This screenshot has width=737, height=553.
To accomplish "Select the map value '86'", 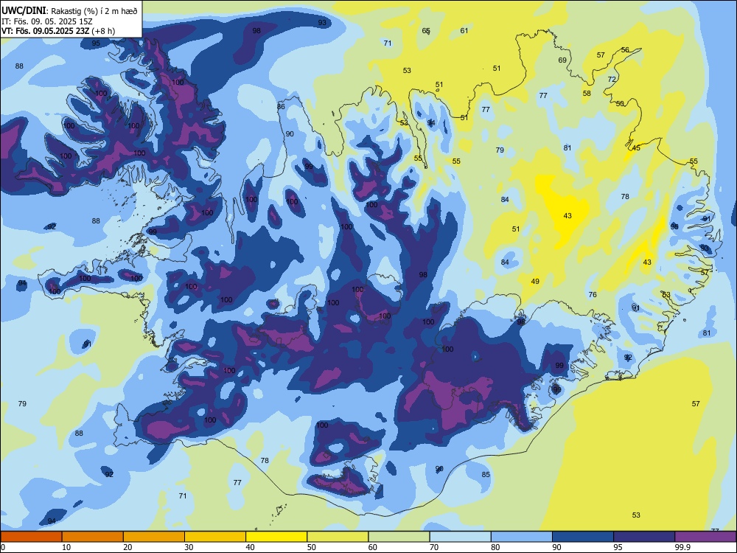I will click(281, 107).
